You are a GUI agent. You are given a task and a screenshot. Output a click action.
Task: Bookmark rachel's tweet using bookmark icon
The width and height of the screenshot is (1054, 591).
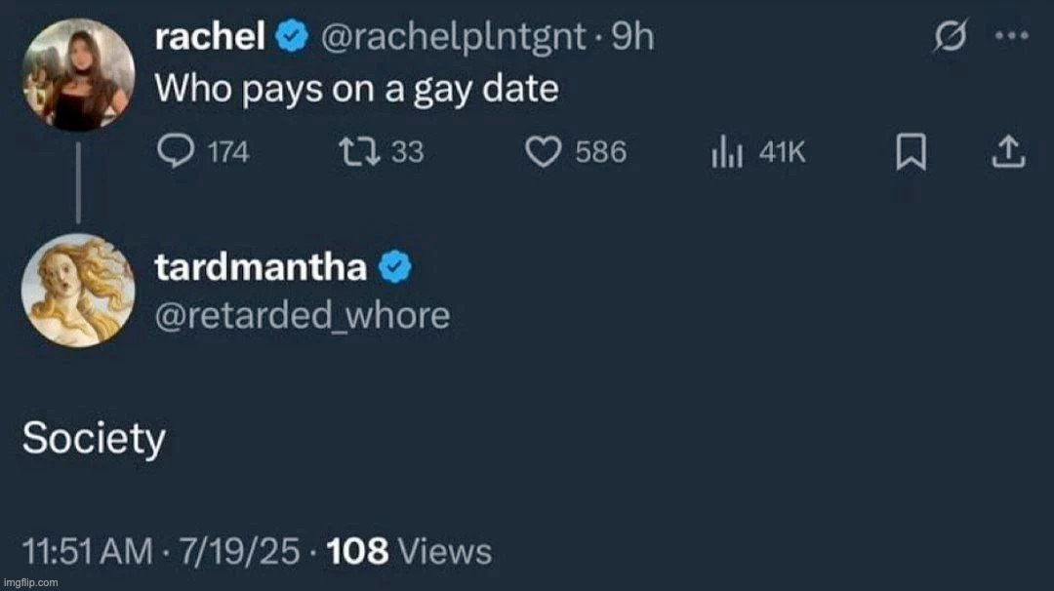(x=911, y=151)
